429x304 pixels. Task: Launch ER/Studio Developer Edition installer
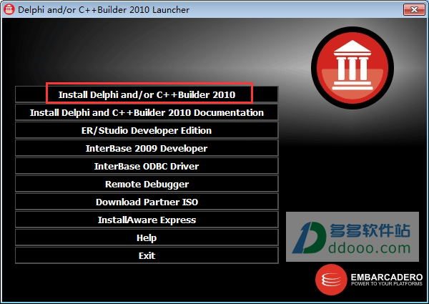pos(147,130)
